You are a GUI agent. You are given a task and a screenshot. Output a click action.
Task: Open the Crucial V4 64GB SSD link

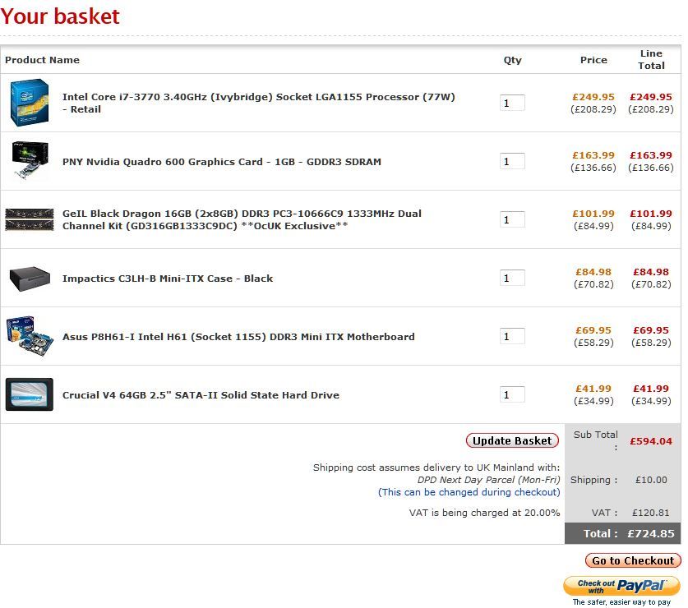201,395
